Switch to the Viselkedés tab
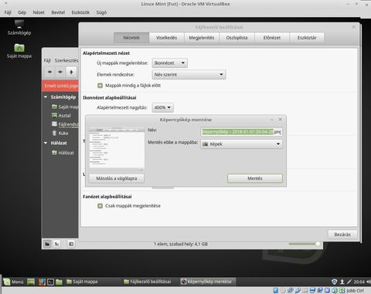The width and height of the screenshot is (371, 294). point(166,38)
